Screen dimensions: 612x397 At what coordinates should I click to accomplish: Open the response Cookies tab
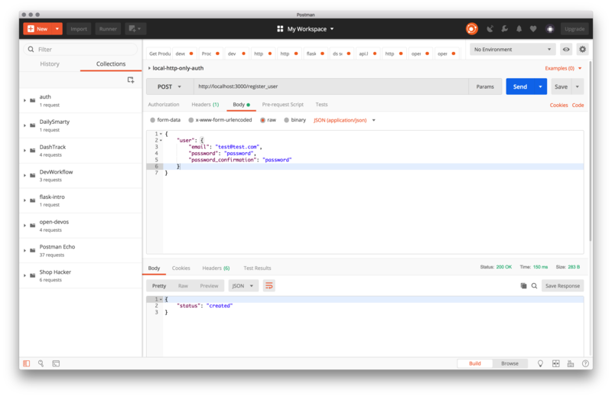pyautogui.click(x=181, y=268)
